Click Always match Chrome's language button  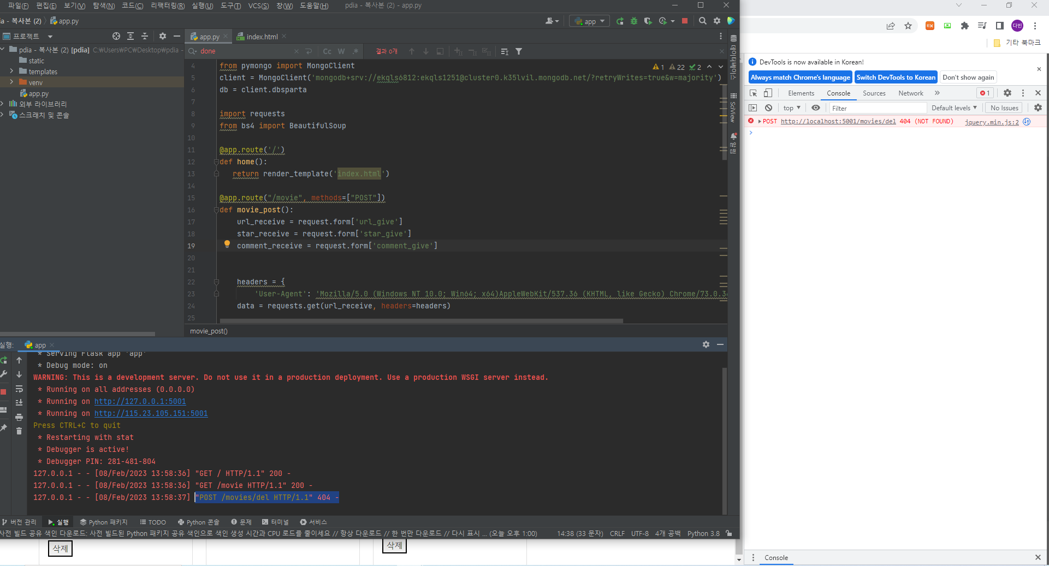(x=801, y=78)
